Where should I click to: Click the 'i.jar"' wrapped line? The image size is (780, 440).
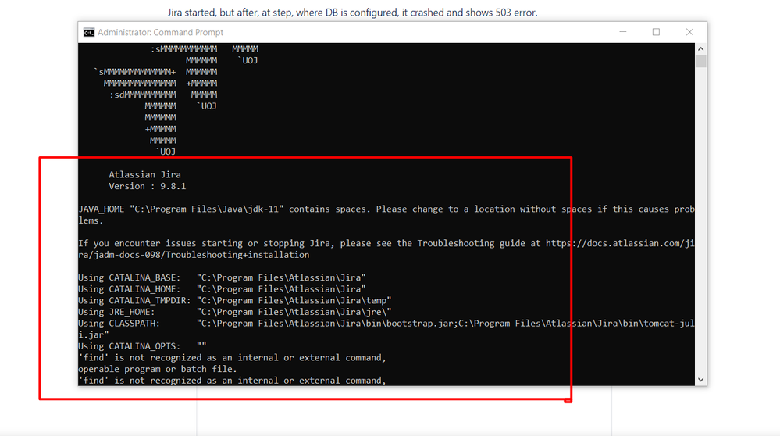click(94, 335)
